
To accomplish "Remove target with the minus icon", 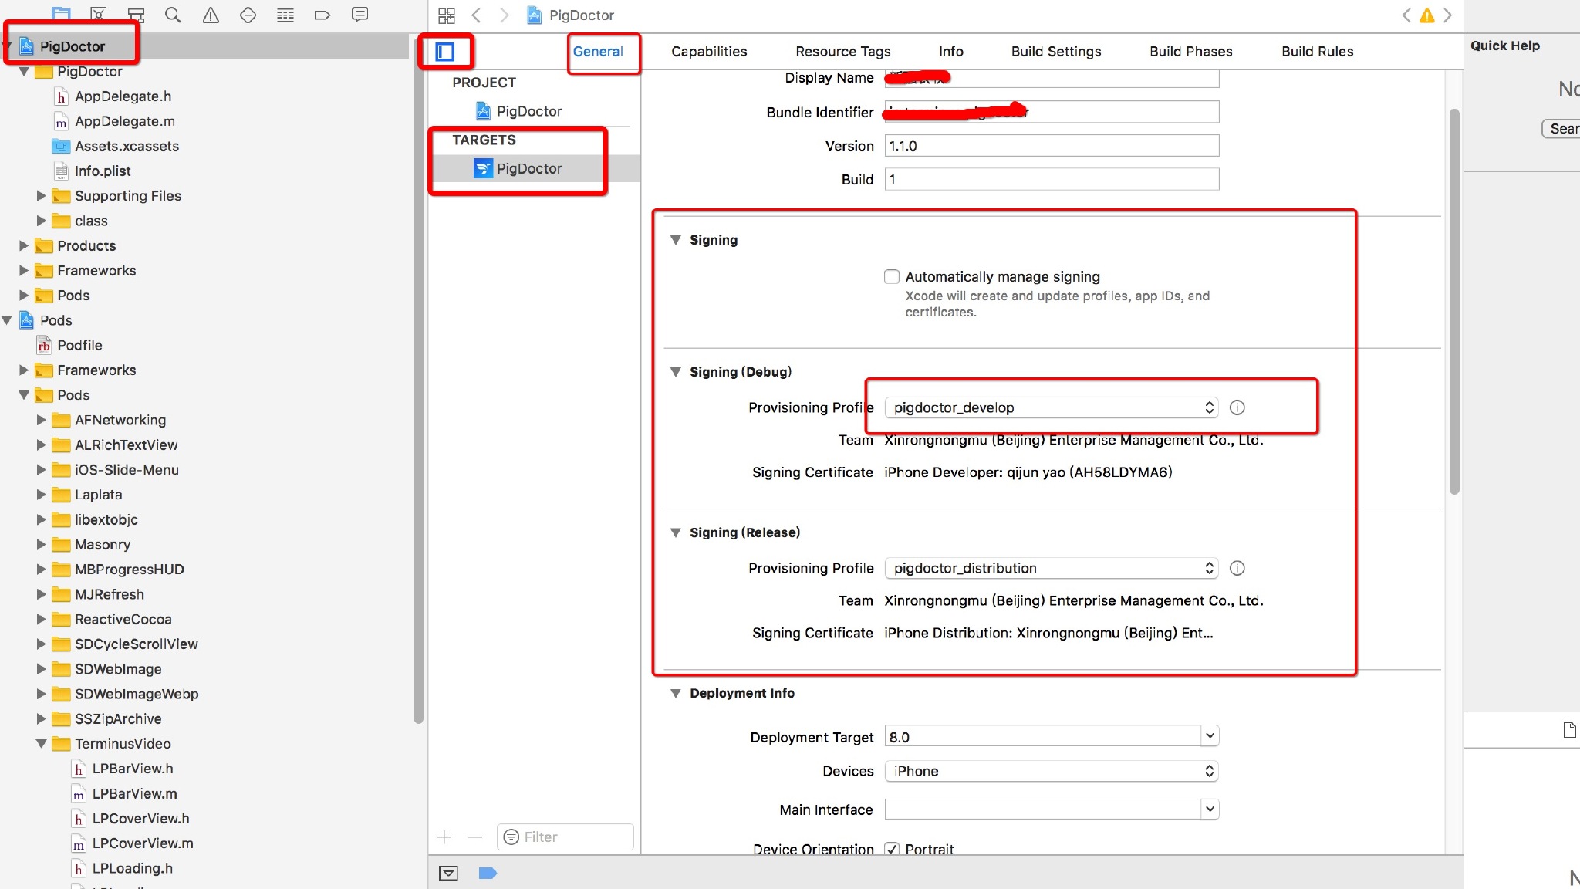I will pyautogui.click(x=475, y=837).
